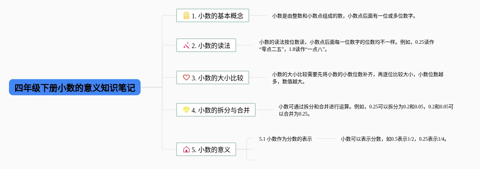Select the node 1. 小数的基本概念
Screen dimensions: 480x169
212,15
